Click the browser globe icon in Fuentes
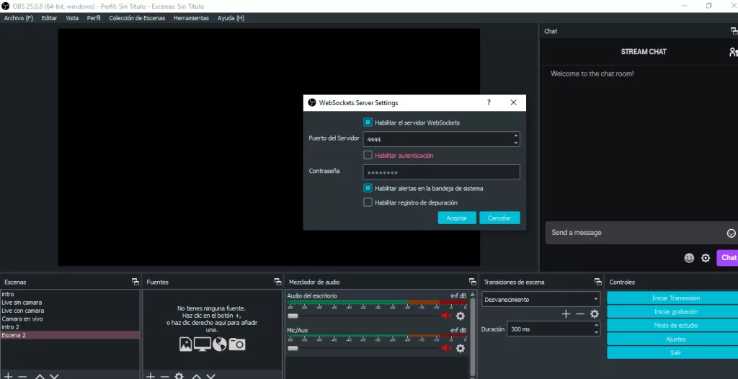Image resolution: width=738 pixels, height=379 pixels. click(220, 344)
